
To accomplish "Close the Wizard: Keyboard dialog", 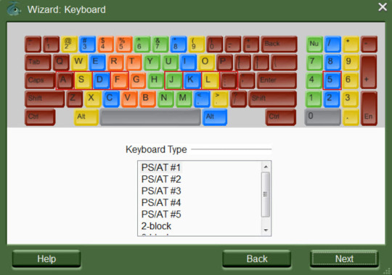I will pos(383,7).
